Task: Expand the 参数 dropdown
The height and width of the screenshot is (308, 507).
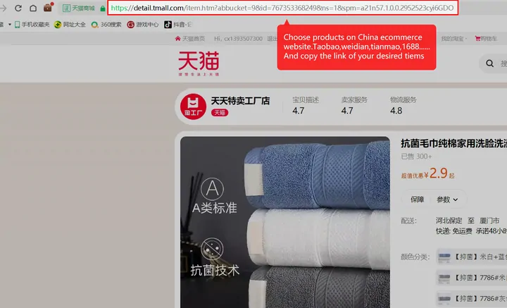Action: point(447,199)
